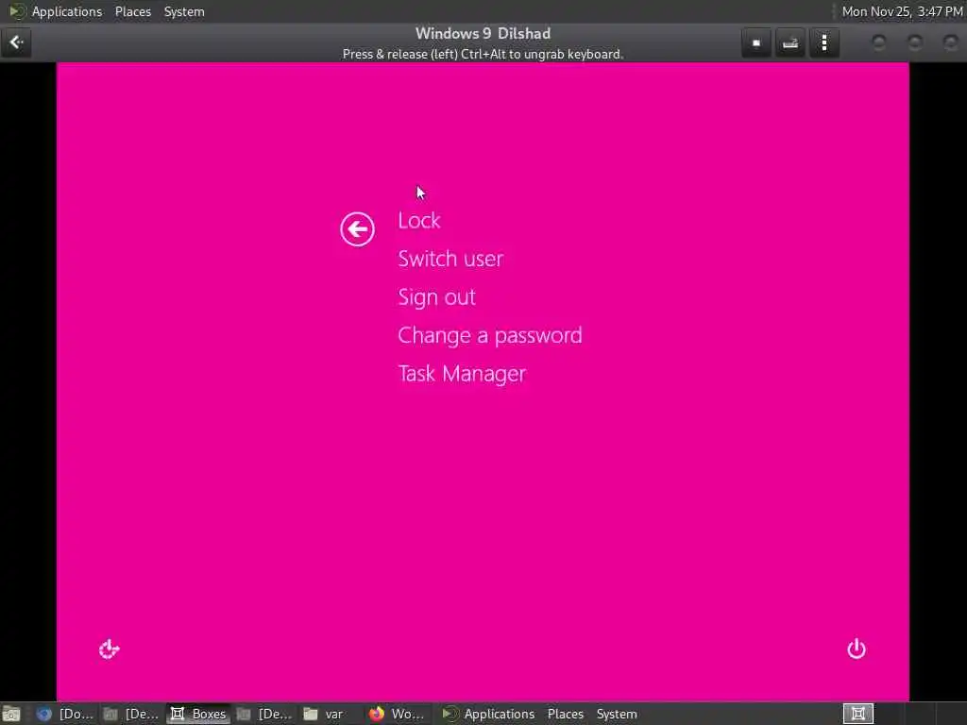Click show desktop icon in bottom panel
Viewport: 967px width, 725px height.
pyautogui.click(x=11, y=714)
